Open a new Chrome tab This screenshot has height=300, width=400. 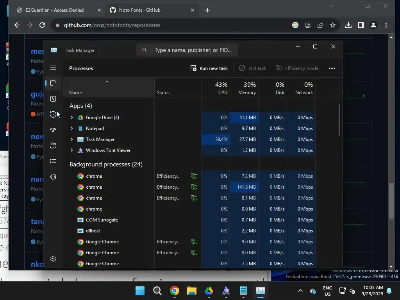click(207, 10)
